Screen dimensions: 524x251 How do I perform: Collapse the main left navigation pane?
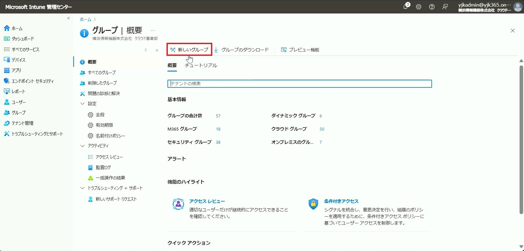tap(69, 18)
